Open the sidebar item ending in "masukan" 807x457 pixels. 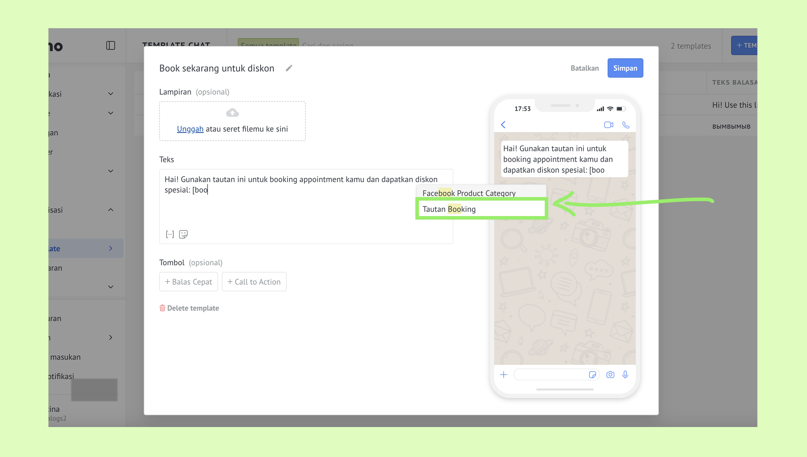pos(65,357)
